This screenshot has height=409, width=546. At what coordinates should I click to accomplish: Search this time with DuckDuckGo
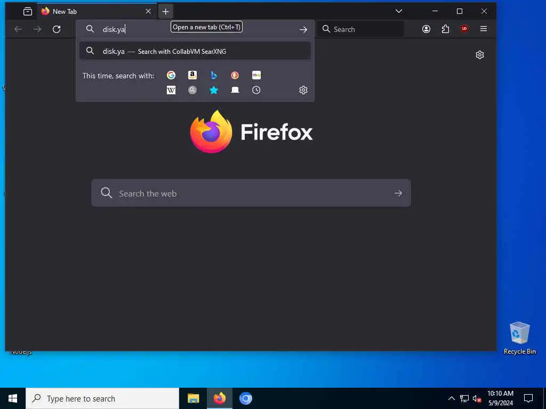235,75
